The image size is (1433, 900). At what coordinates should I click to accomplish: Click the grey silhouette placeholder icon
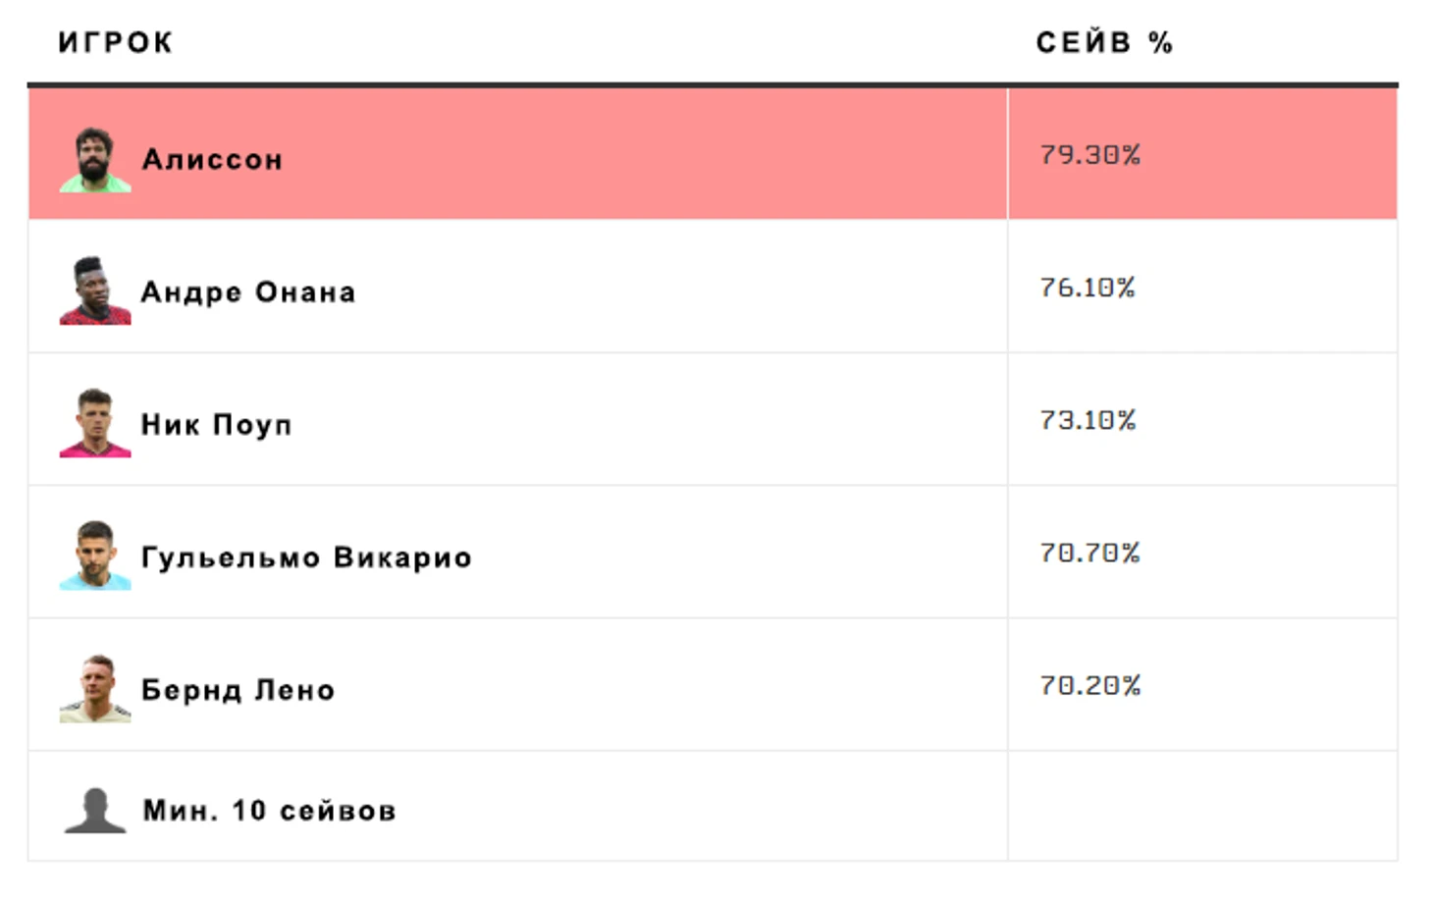95,811
